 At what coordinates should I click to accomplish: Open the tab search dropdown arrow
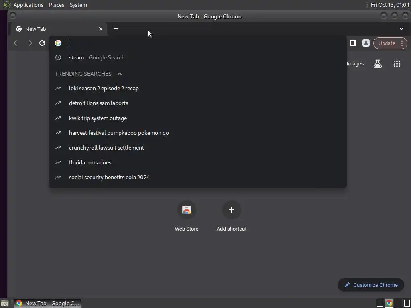tap(401, 29)
